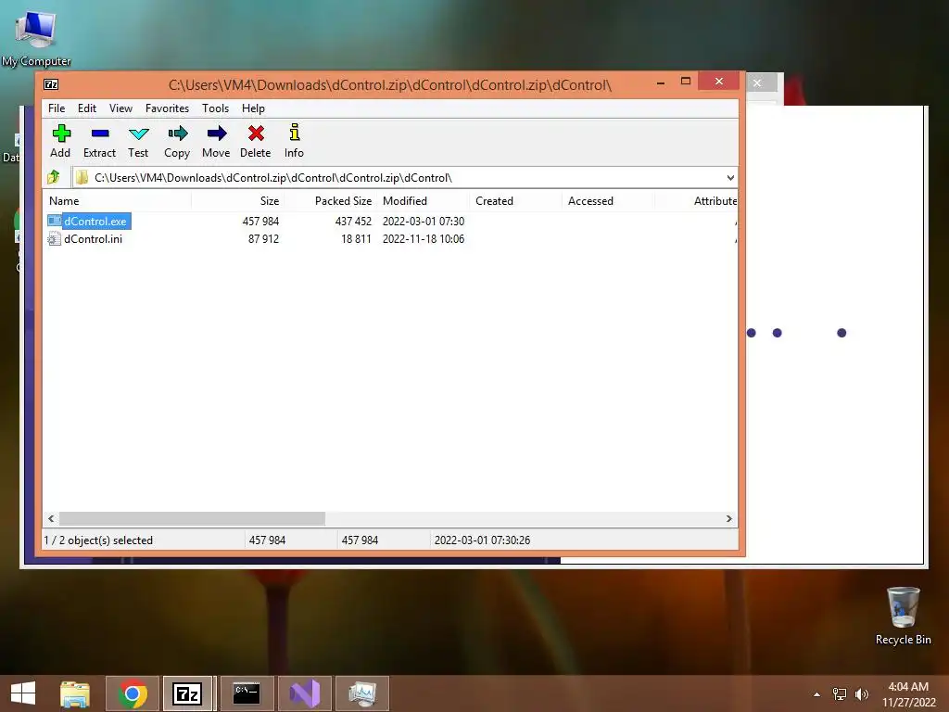Open Google Chrome from the taskbar
The image size is (949, 712).
[x=133, y=693]
